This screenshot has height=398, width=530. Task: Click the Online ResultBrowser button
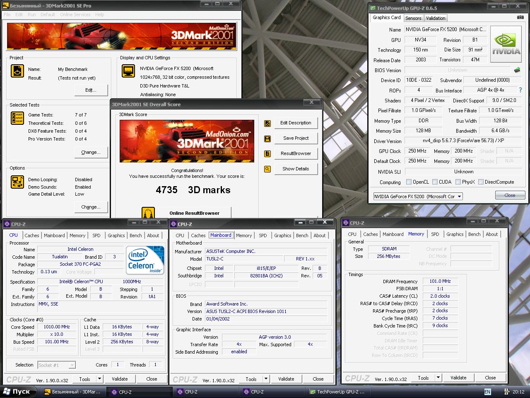click(x=194, y=213)
